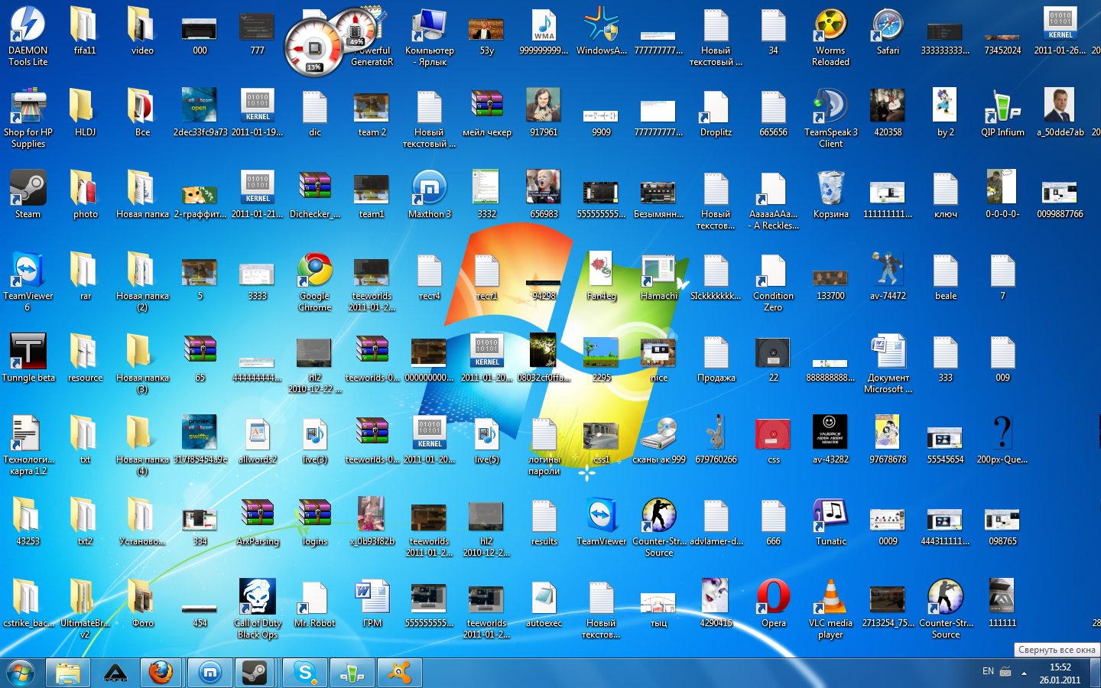
Task: Open the cstrike_bac... folder
Action: point(28,603)
